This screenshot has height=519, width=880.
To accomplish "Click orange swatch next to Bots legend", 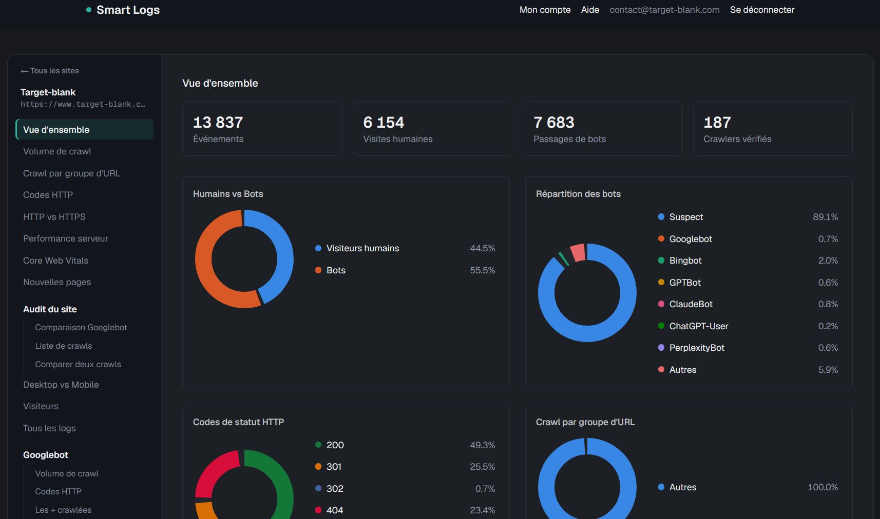I will (x=318, y=270).
